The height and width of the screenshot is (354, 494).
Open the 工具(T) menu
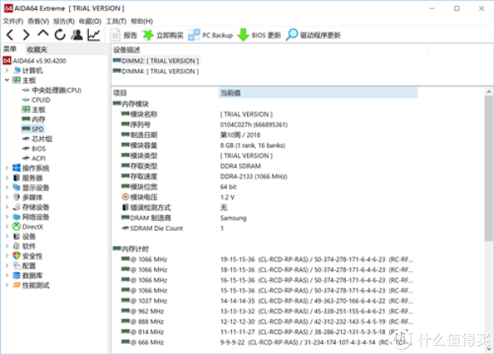point(116,21)
